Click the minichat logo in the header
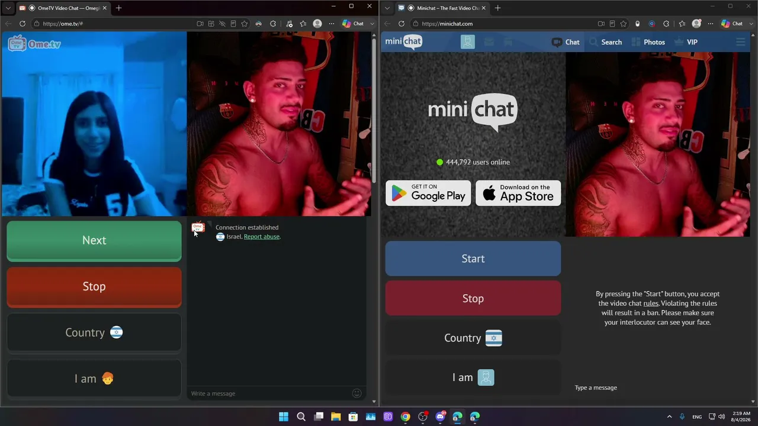Viewport: 758px width, 426px height. coord(404,41)
